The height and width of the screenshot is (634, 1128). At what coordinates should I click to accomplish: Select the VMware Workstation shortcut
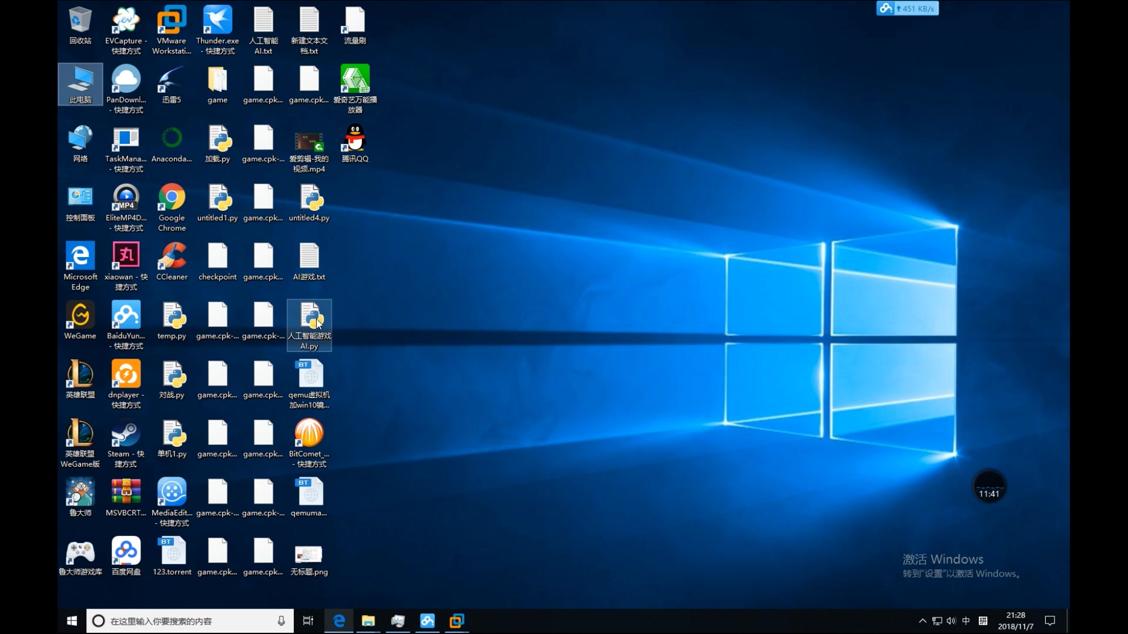172,21
